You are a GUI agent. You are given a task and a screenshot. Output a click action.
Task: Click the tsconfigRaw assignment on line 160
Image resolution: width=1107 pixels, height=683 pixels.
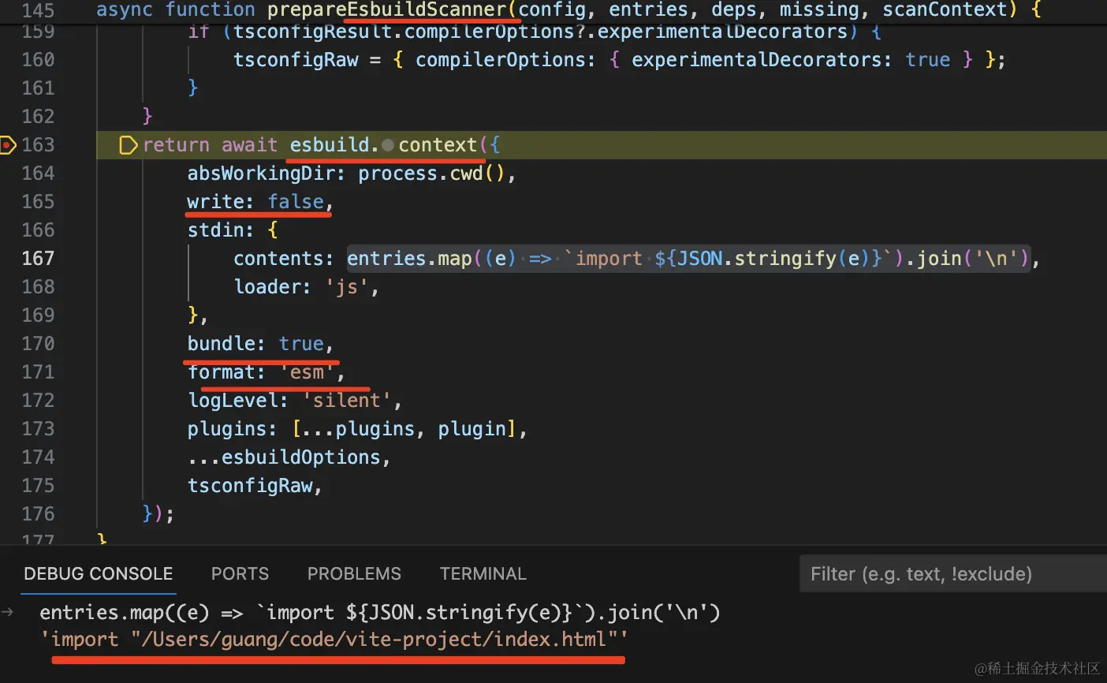tap(619, 60)
